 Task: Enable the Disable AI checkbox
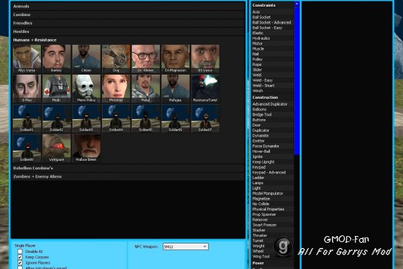click(x=20, y=252)
